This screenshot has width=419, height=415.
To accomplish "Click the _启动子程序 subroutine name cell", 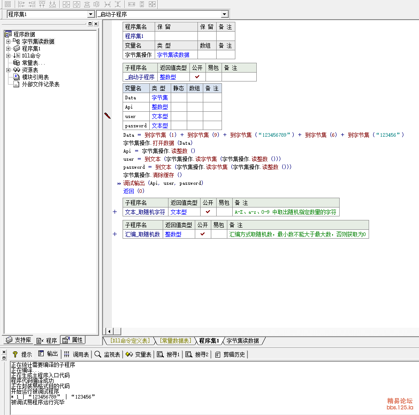I will [x=140, y=77].
